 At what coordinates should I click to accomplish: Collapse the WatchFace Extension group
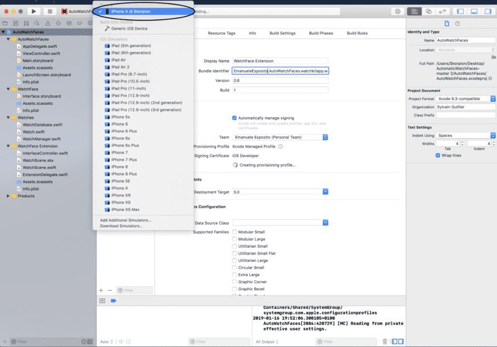coord(8,146)
